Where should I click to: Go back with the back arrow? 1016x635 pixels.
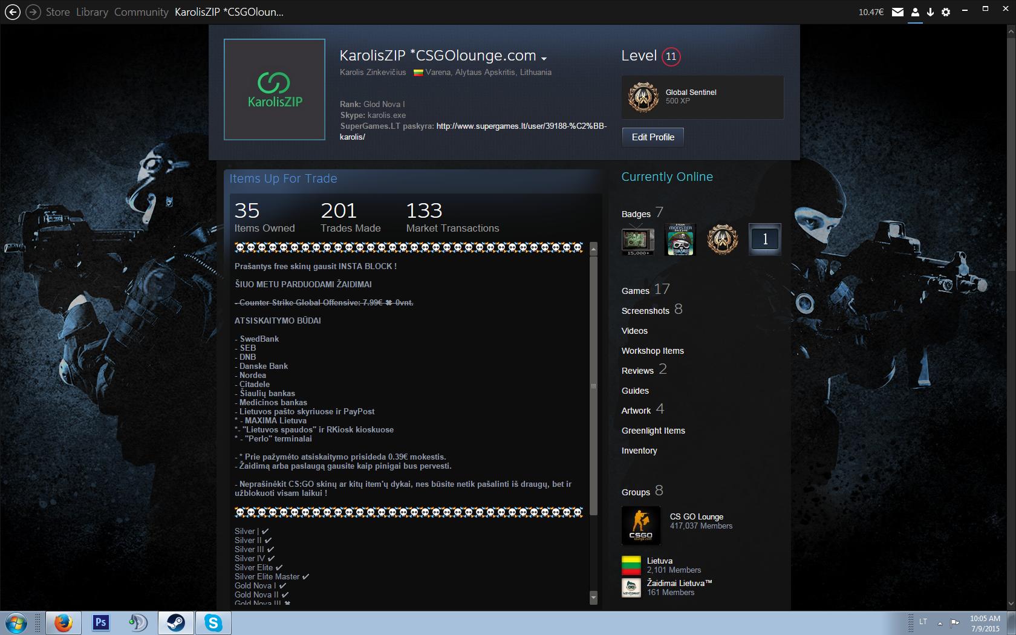pos(12,11)
